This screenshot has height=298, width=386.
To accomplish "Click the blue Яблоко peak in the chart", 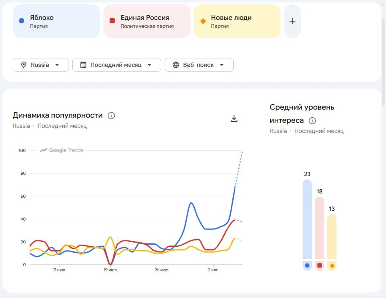I will [191, 203].
